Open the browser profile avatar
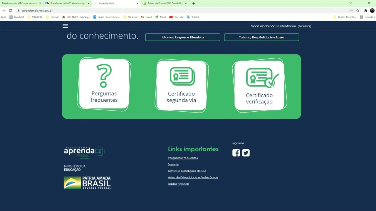 click(x=372, y=11)
